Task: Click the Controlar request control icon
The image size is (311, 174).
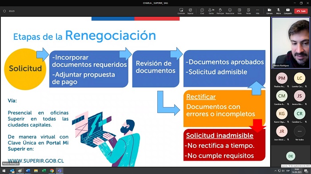Action: pyautogui.click(x=181, y=11)
